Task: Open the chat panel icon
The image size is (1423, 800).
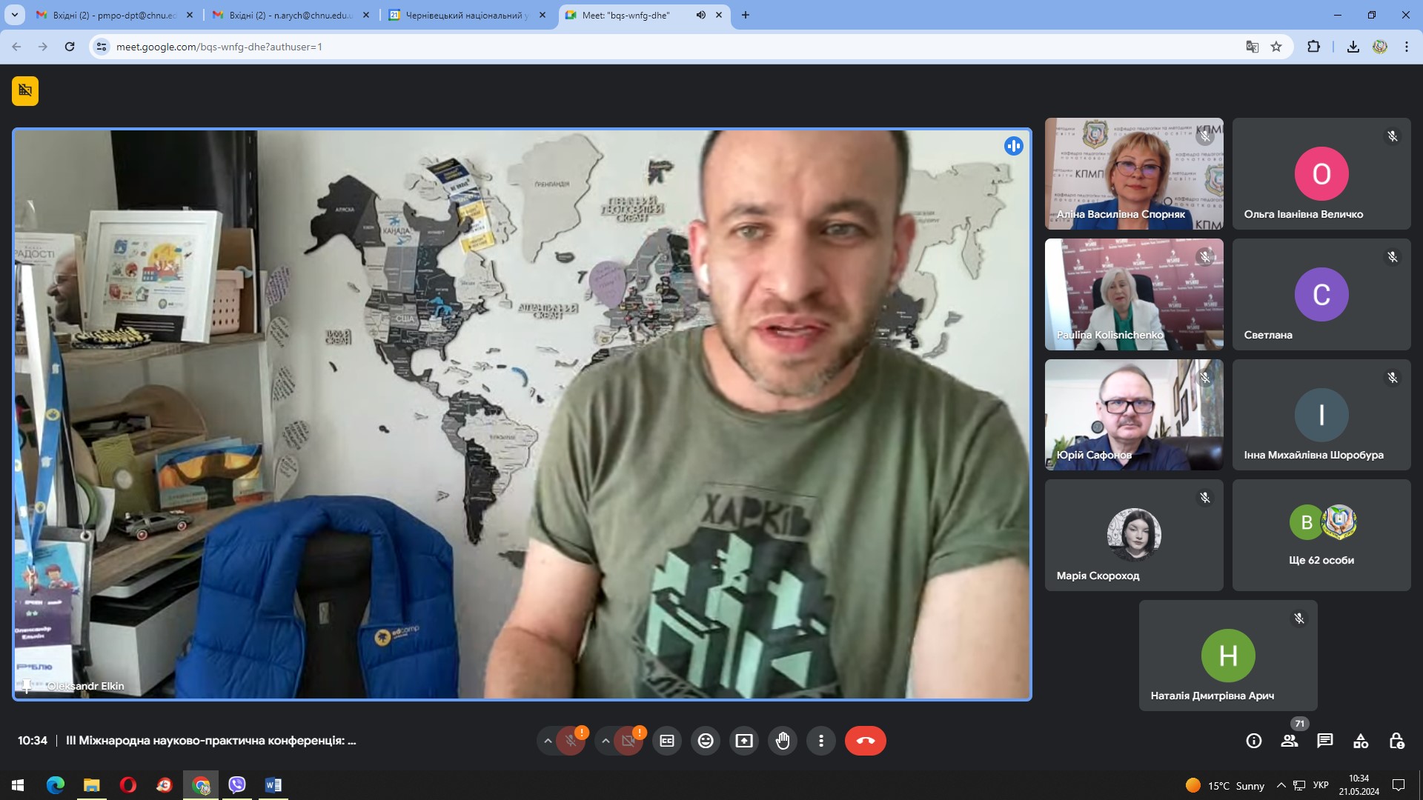Action: [1325, 741]
